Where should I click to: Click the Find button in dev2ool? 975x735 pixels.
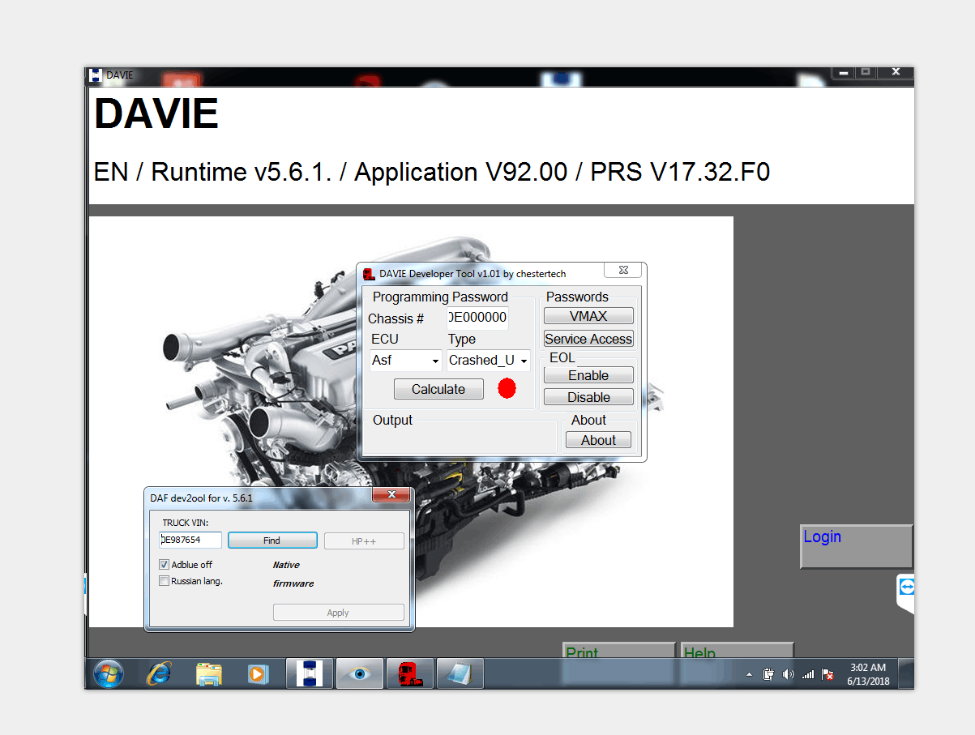[x=272, y=541]
